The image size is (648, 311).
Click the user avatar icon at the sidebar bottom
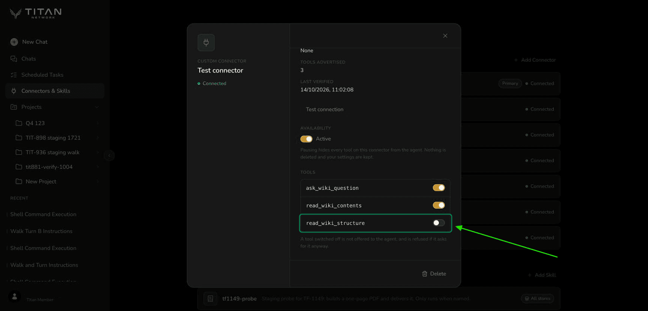click(x=15, y=296)
